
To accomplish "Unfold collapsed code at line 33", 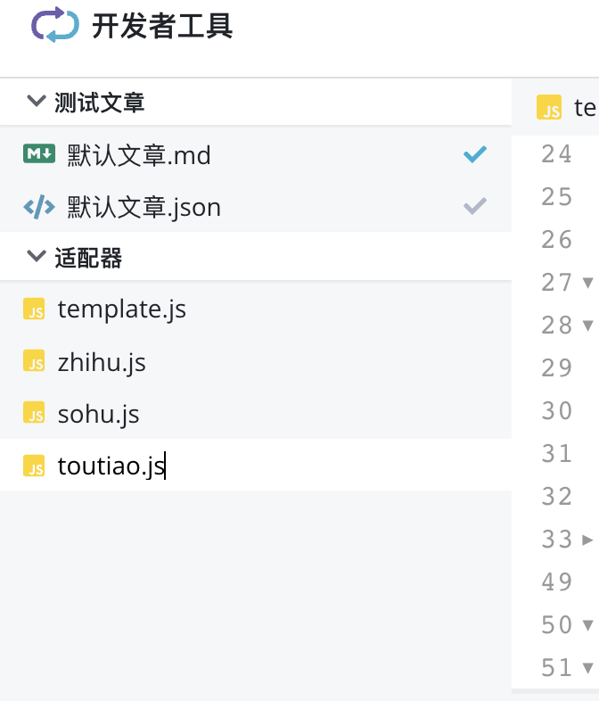I will [x=587, y=540].
